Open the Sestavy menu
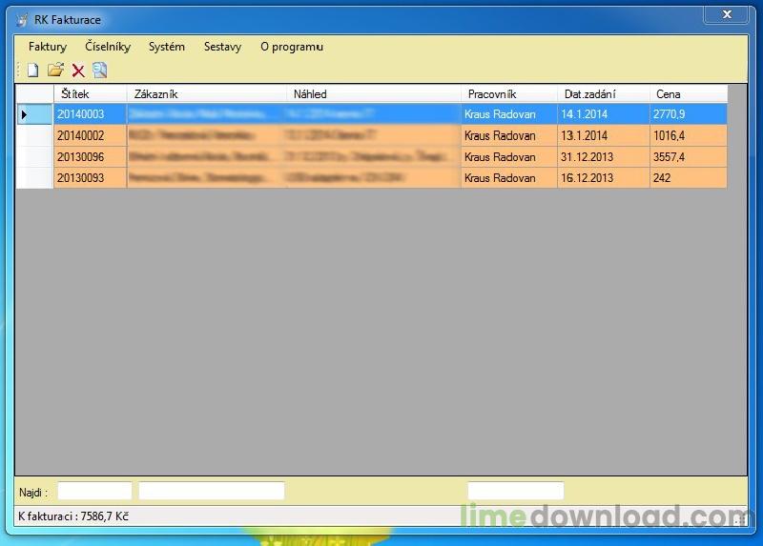This screenshot has height=546, width=763. [222, 47]
